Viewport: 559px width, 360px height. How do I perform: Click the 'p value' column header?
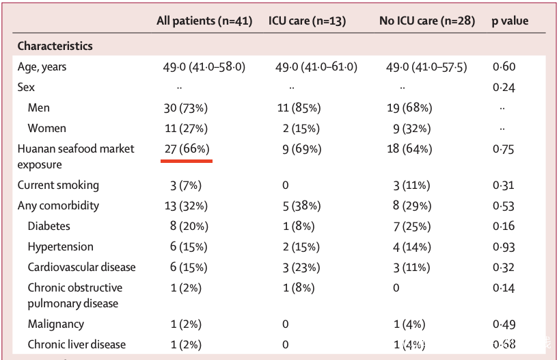(510, 21)
